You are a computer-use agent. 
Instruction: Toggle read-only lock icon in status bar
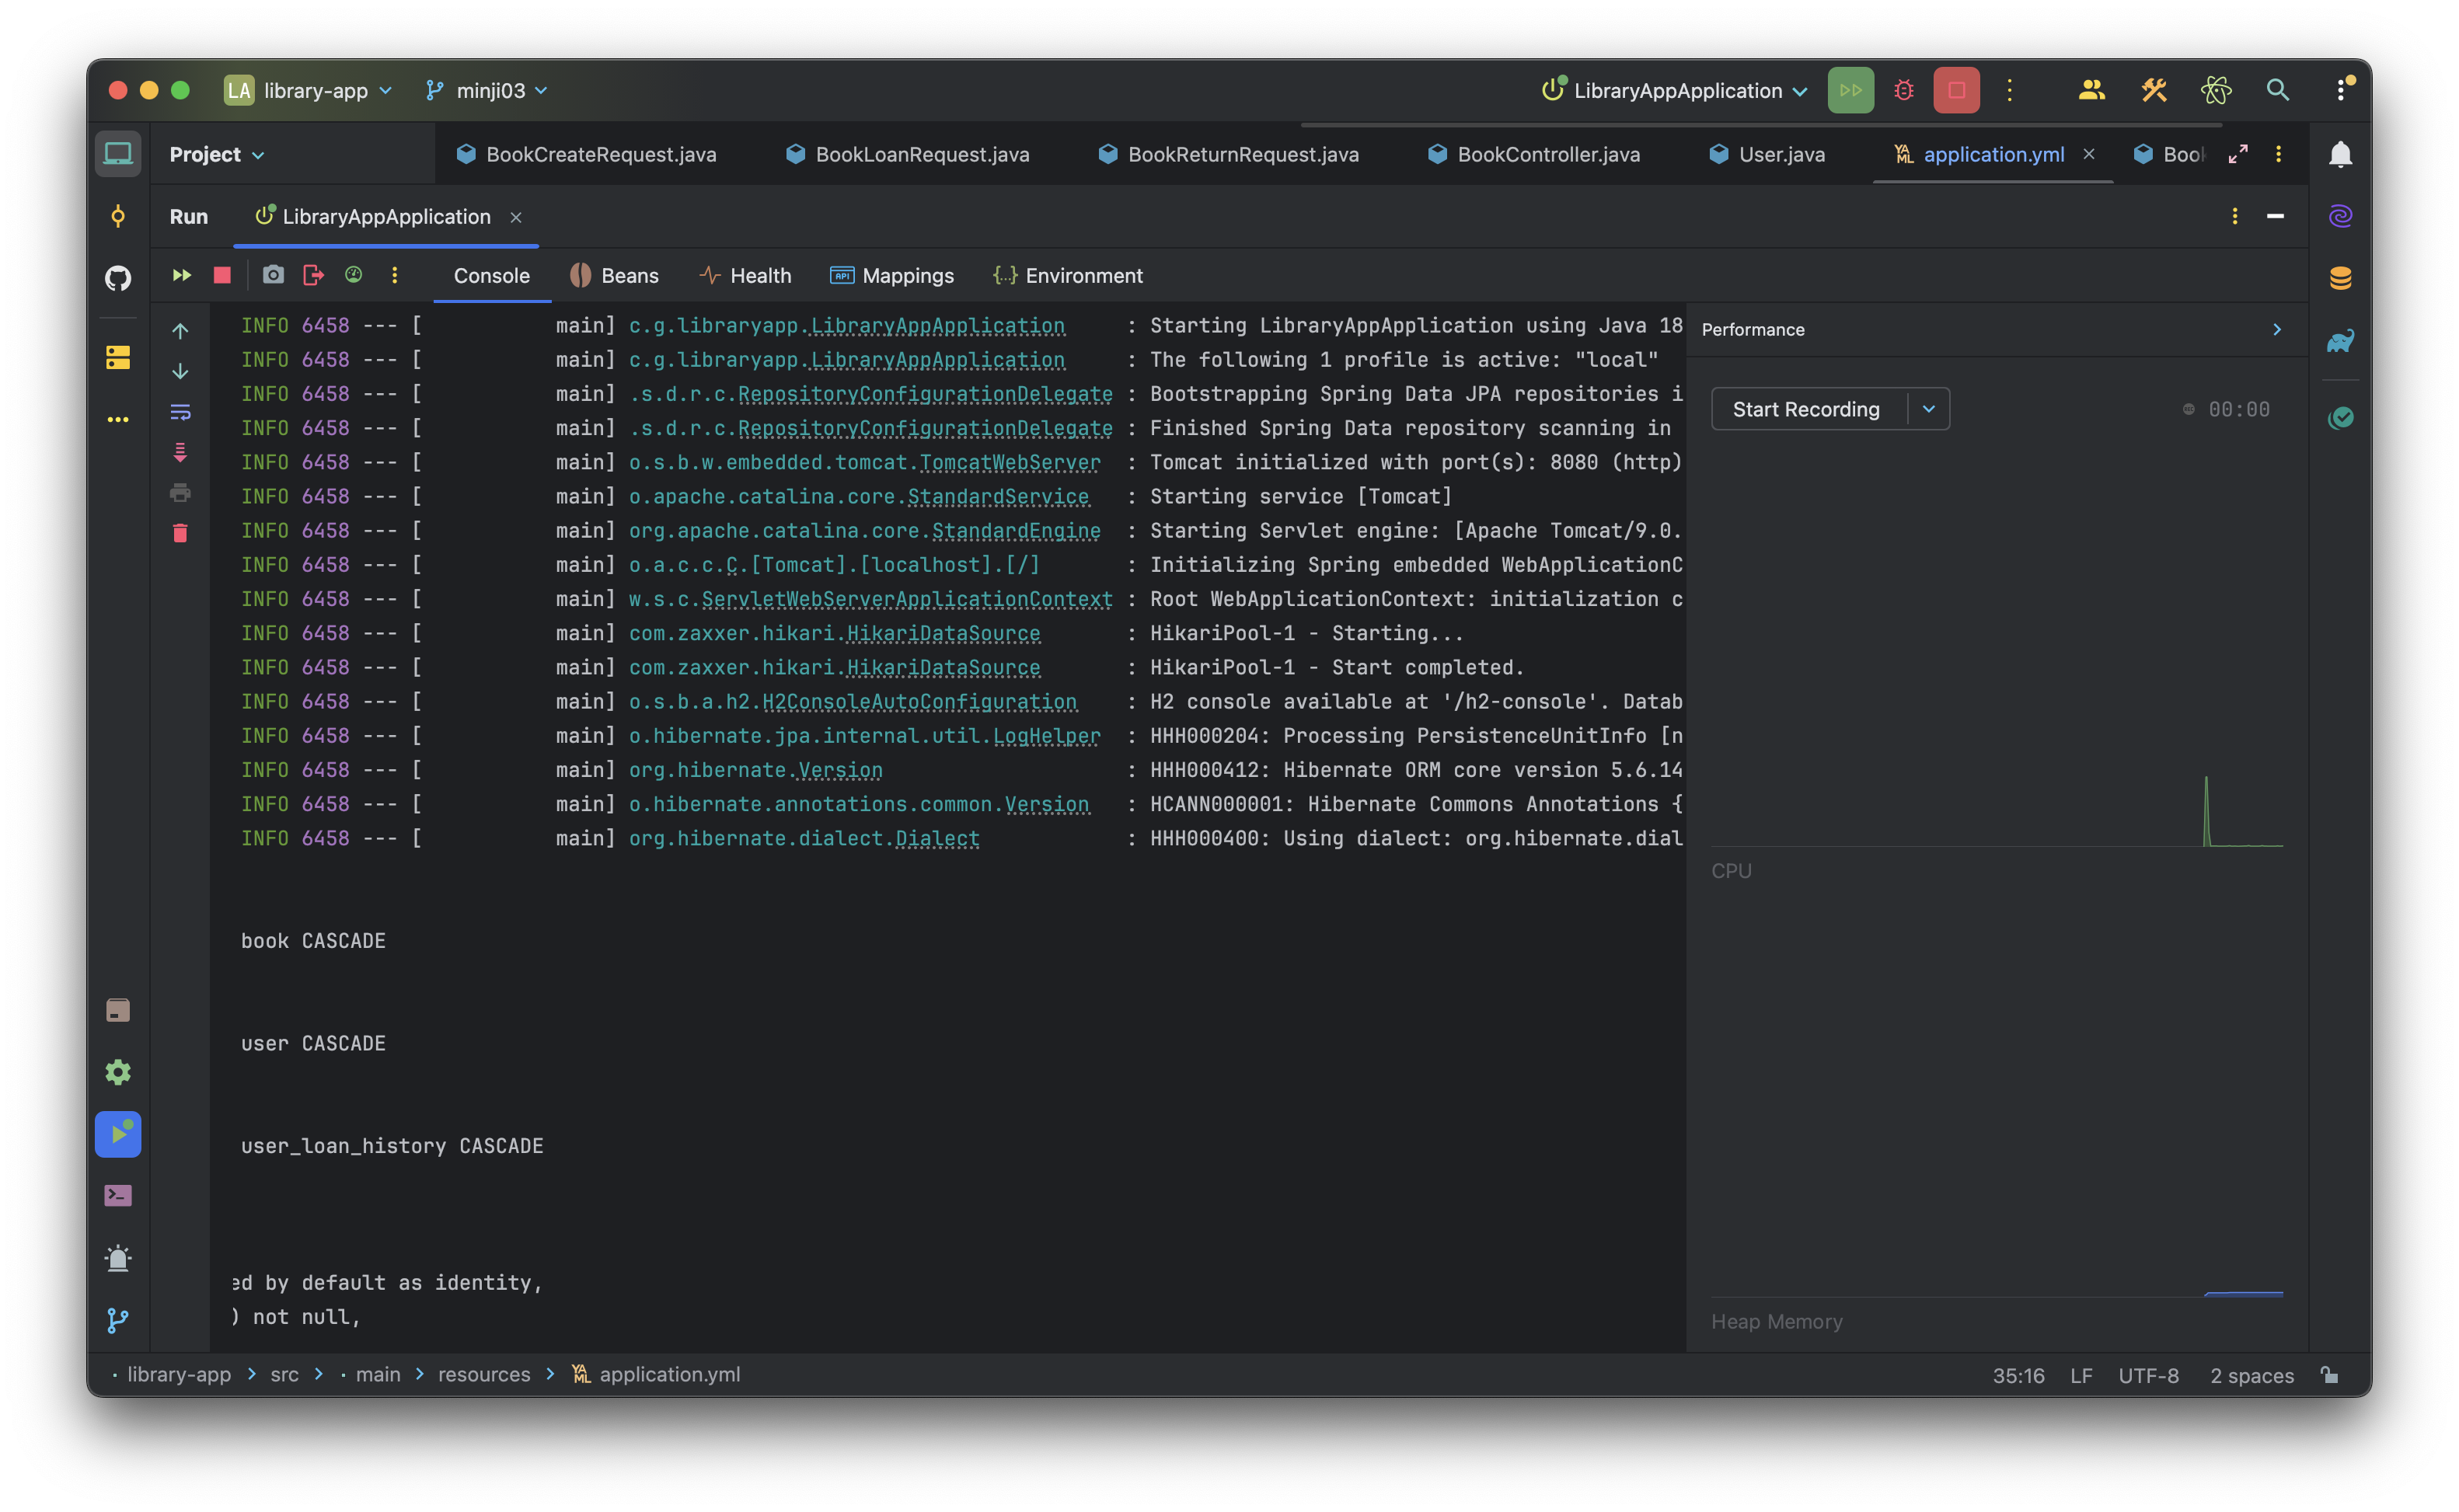coord(2329,1374)
